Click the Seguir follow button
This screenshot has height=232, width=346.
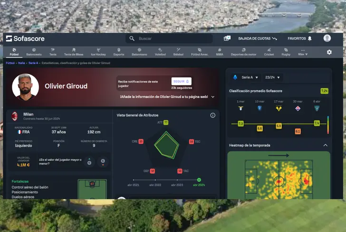pyautogui.click(x=182, y=81)
